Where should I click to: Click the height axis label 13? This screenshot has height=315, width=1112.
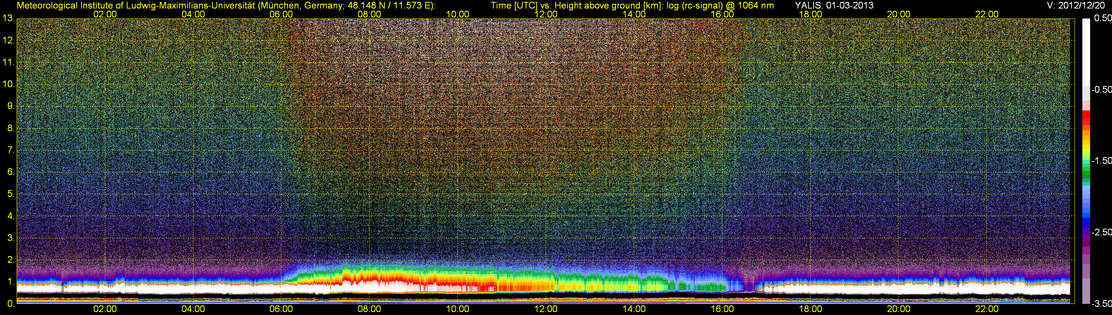[8, 19]
